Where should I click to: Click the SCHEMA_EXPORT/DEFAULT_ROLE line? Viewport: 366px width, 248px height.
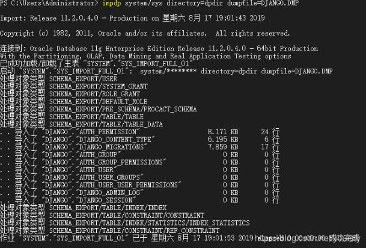pos(90,102)
